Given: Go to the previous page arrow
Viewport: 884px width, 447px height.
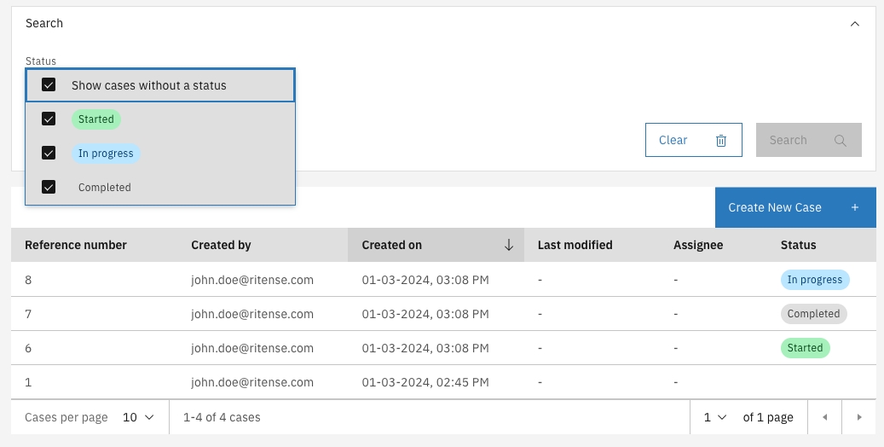Looking at the screenshot, I should (824, 417).
